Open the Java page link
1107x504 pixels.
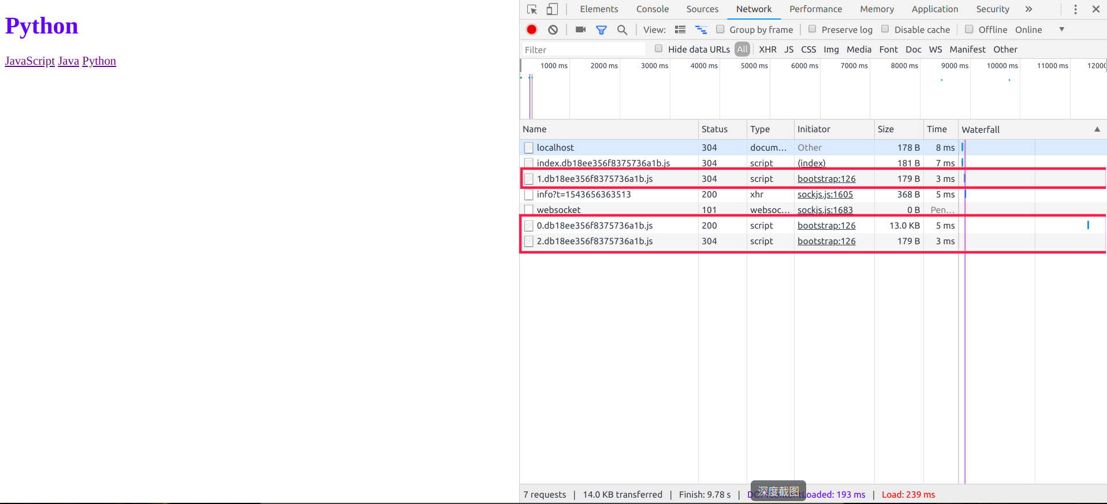[68, 61]
